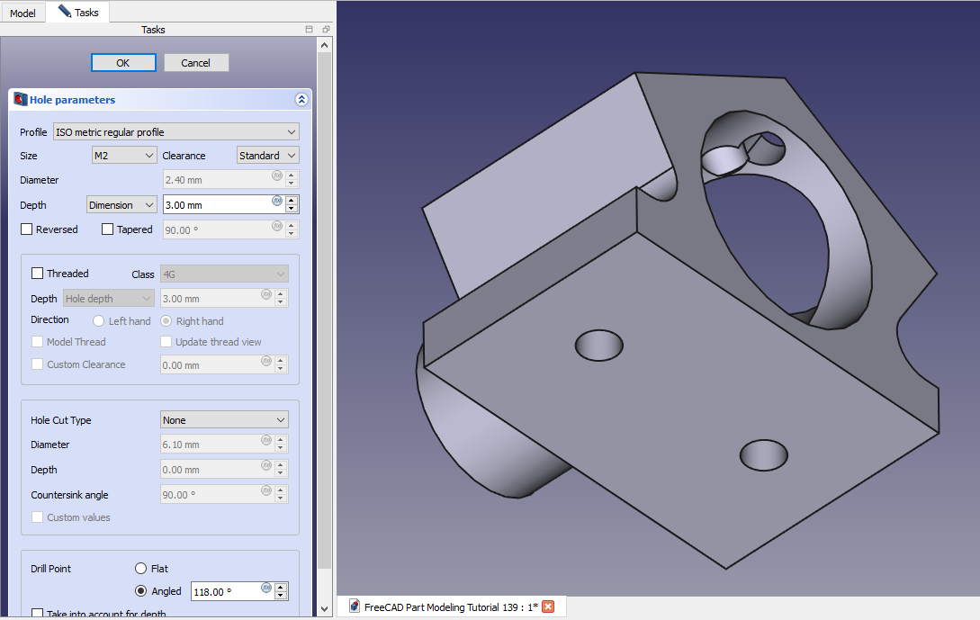
Task: Collapse the Hole parameters section
Action: (301, 100)
